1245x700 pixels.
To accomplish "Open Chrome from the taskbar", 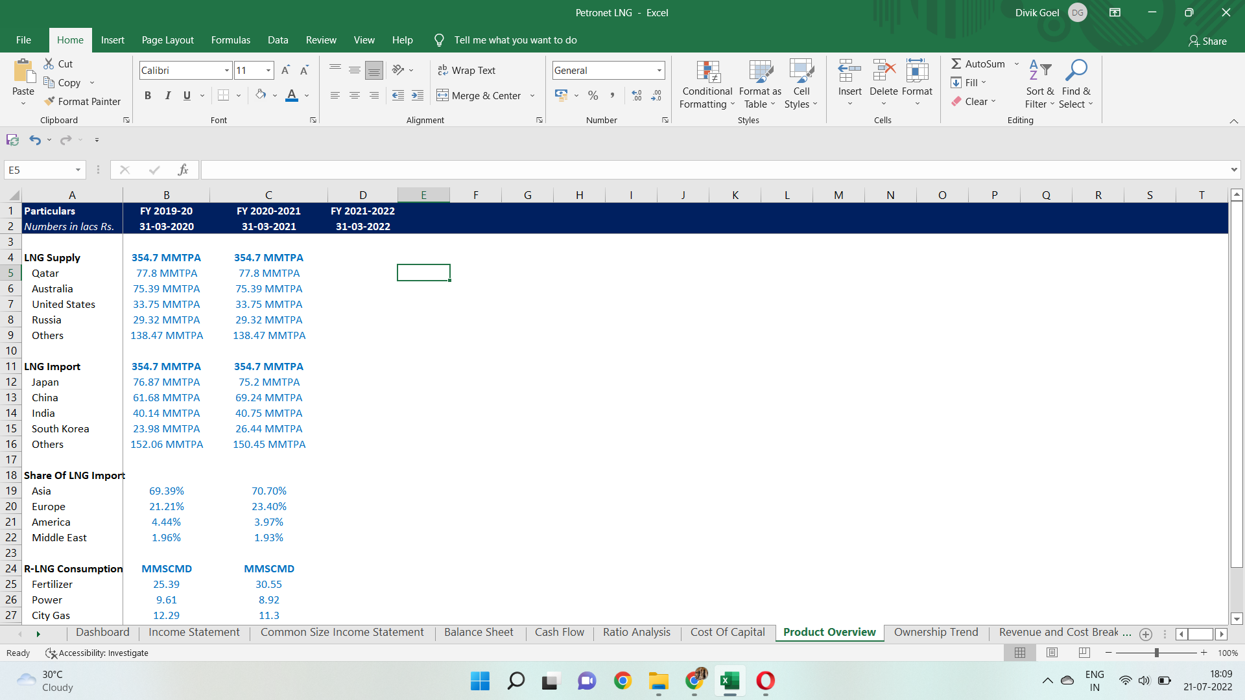I will point(622,681).
